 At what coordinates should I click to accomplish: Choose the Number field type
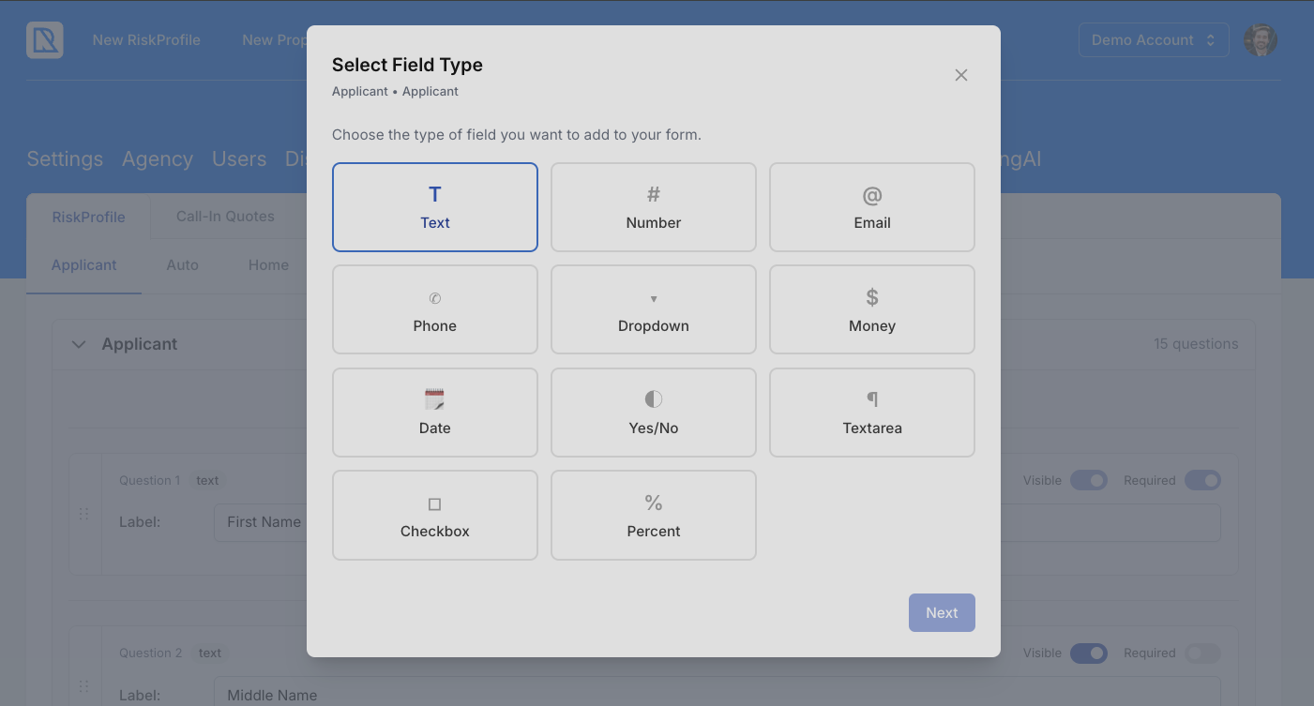tap(654, 207)
